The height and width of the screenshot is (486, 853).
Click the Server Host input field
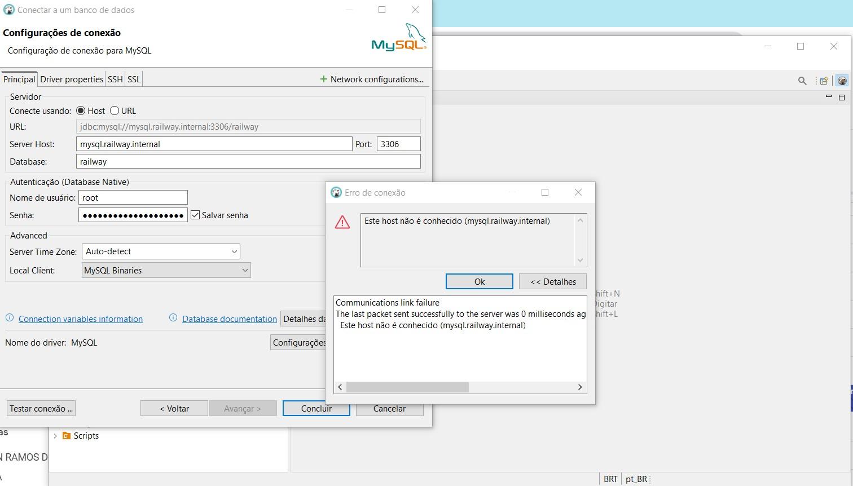(x=214, y=144)
